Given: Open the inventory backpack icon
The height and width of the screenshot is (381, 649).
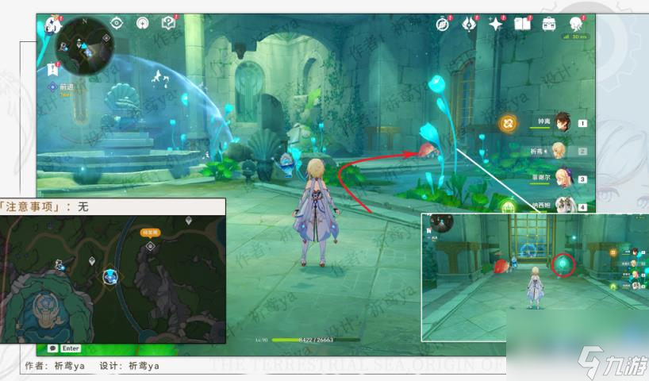Looking at the screenshot, I should tap(549, 24).
